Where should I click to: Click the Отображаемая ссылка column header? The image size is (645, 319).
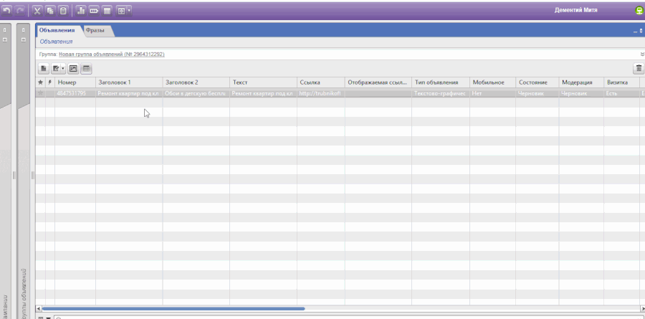tap(378, 82)
